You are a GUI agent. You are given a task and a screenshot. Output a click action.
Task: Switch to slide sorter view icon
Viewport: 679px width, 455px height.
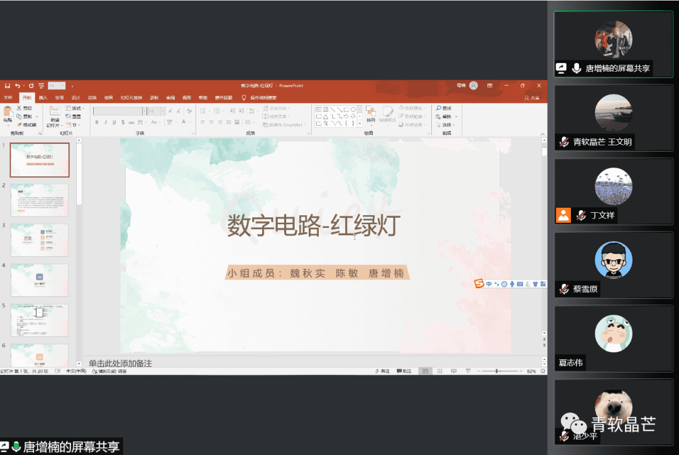[439, 371]
